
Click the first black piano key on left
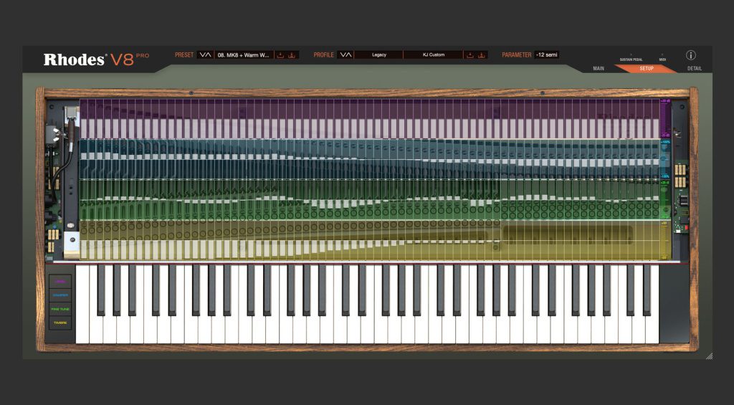coord(100,290)
